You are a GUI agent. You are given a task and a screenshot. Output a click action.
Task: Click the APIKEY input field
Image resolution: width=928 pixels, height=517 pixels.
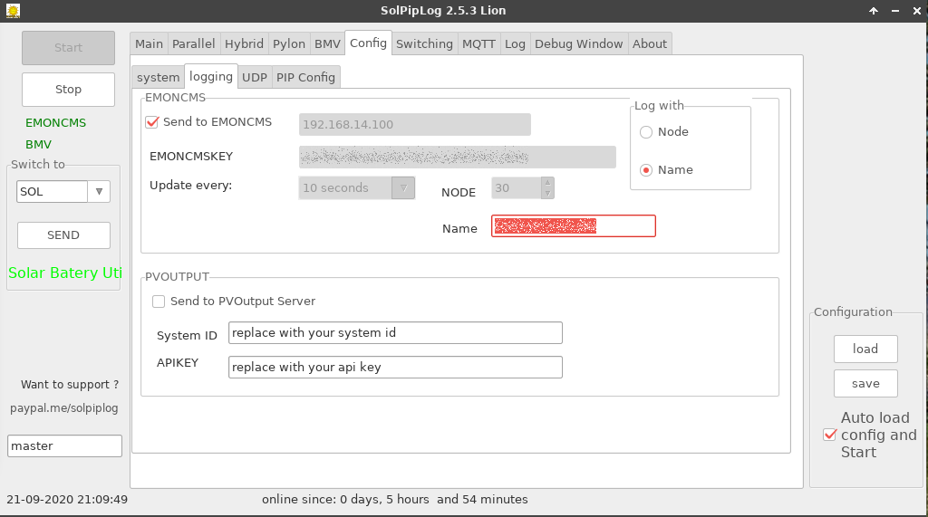click(395, 367)
